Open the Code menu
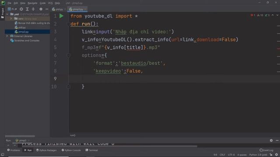280x157 pixels. point(42,3)
